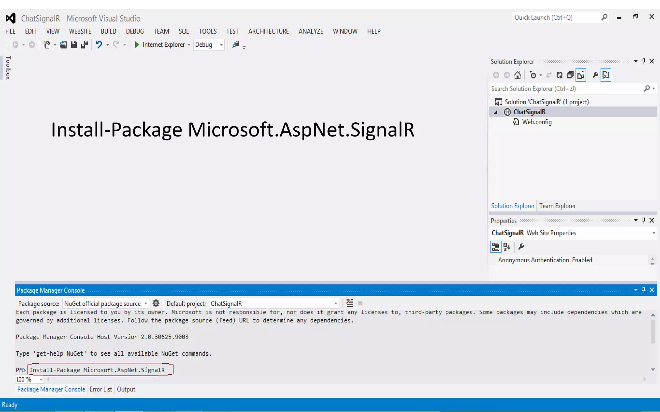This screenshot has width=660, height=412.
Task: Open the WEBSITE menu
Action: [80, 31]
